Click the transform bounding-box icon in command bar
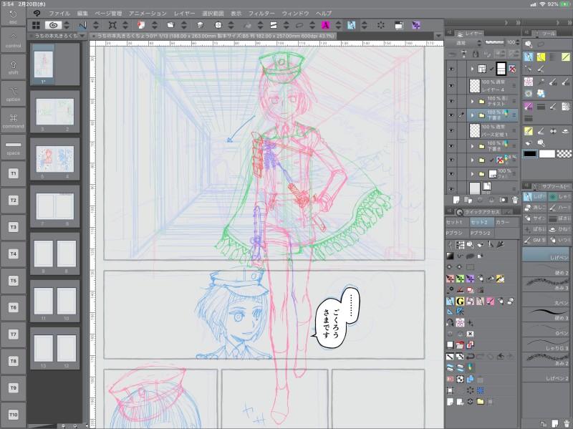573x429 pixels. [112, 25]
